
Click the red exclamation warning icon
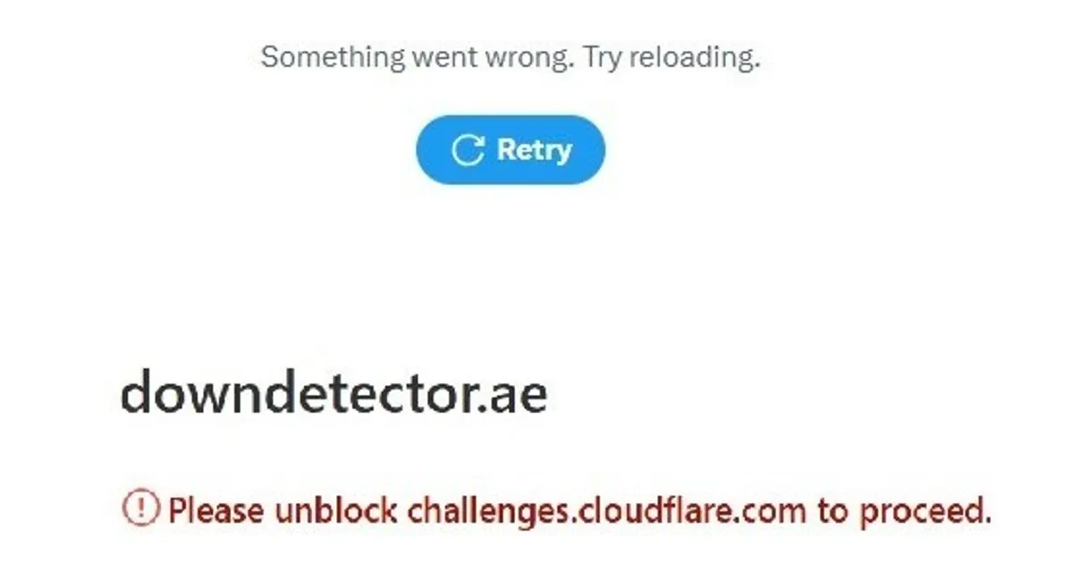pos(140,509)
